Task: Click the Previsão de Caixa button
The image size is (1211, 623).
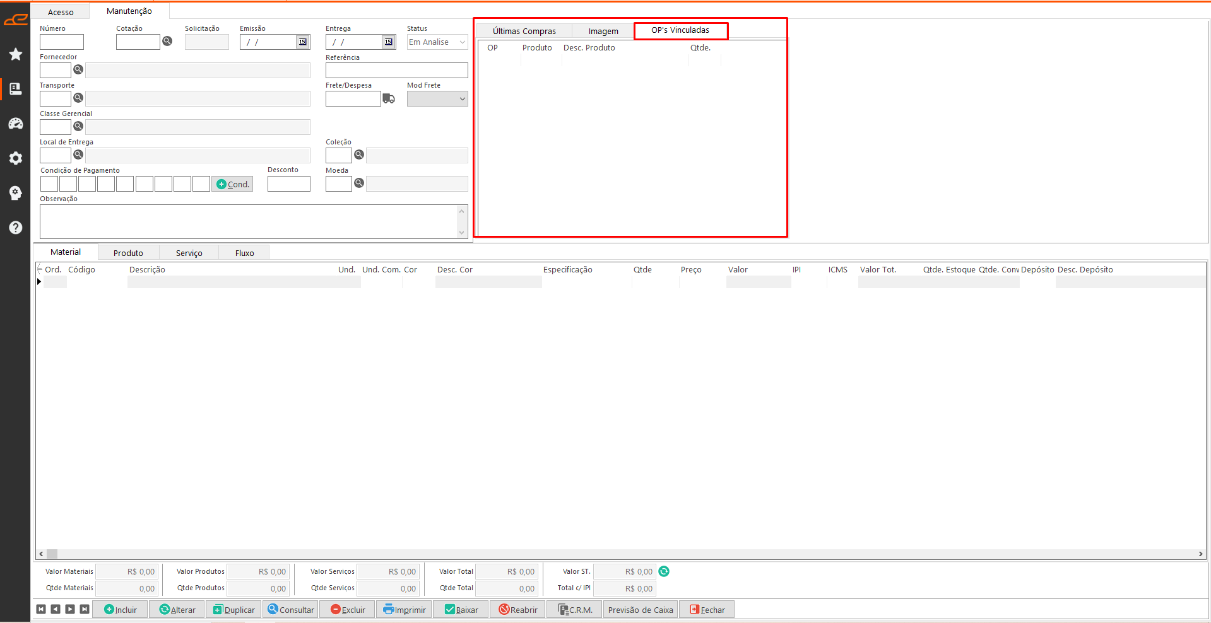Action: point(640,610)
